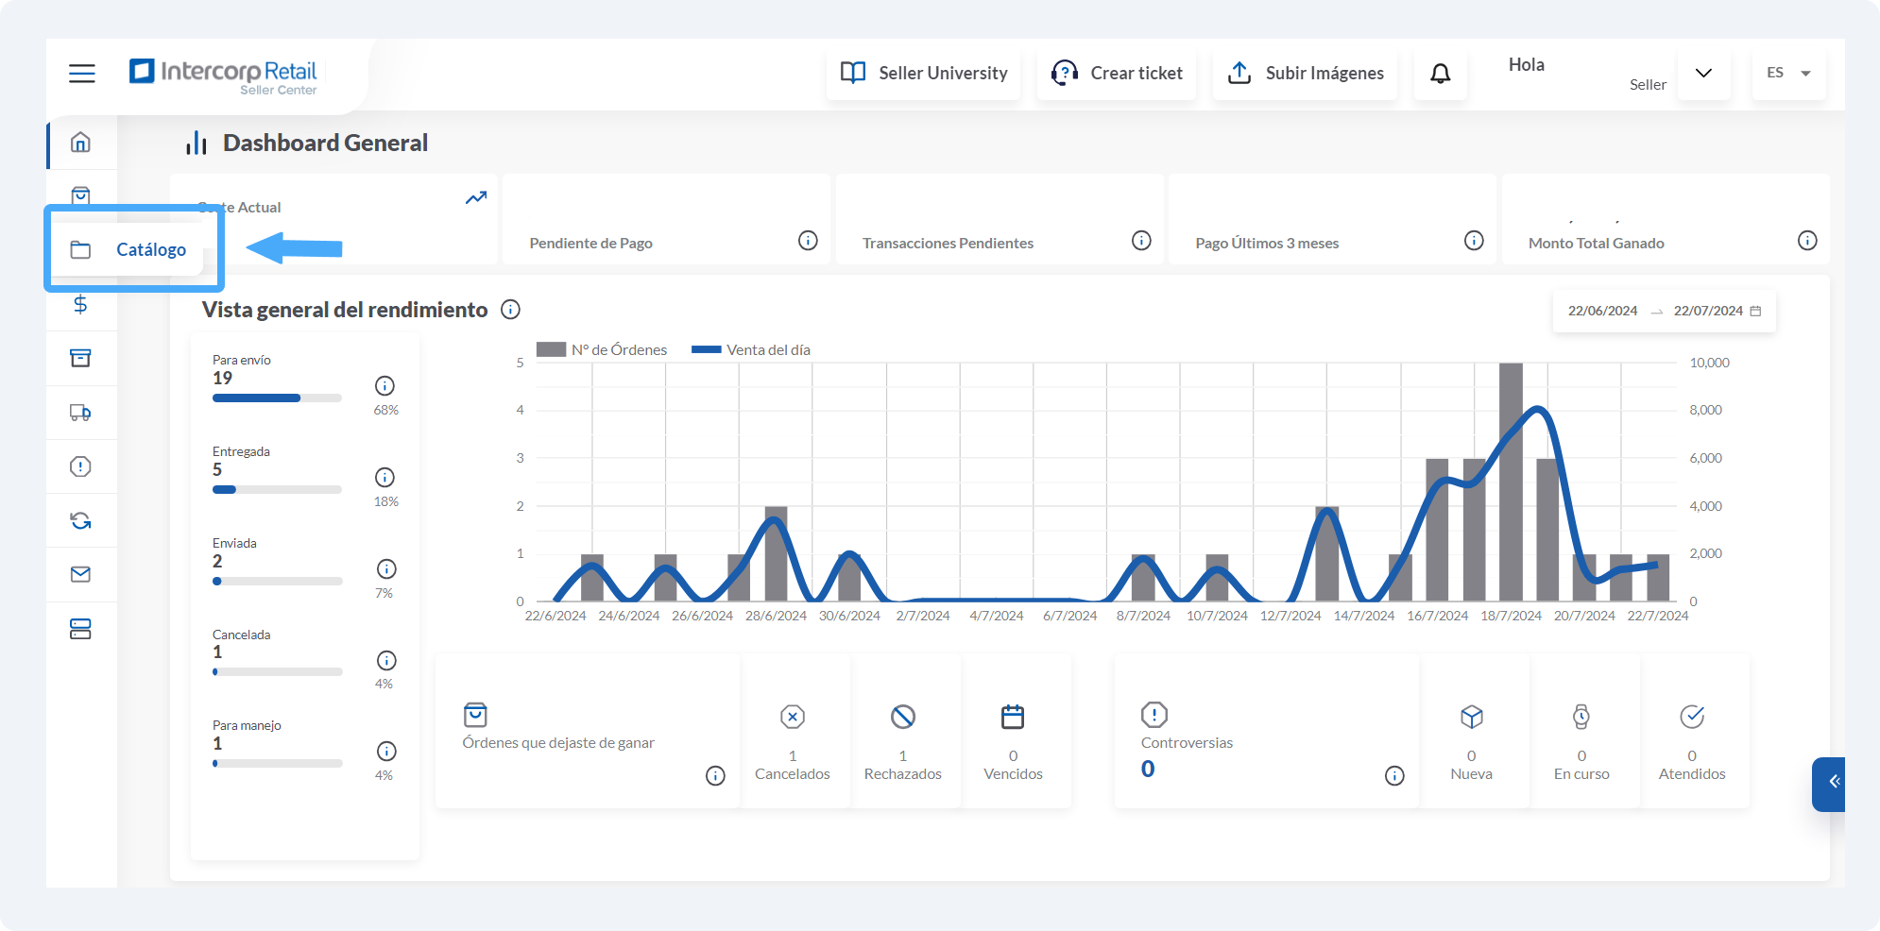Viewport: 1880px width, 931px height.
Task: Expand the blue side panel chevron tab
Action: [1830, 784]
